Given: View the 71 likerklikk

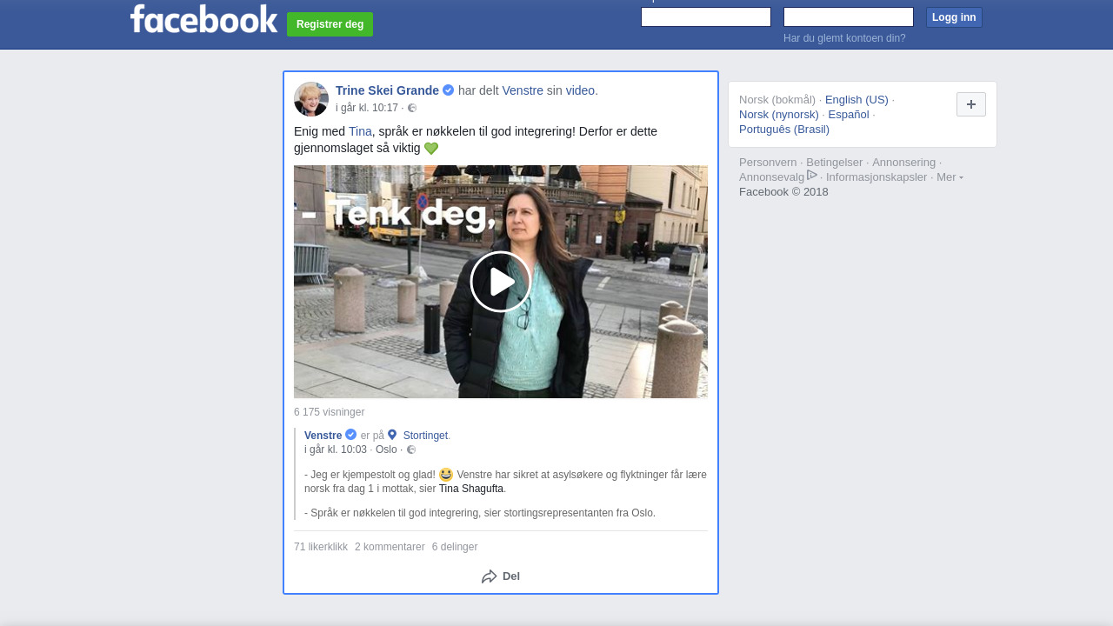Looking at the screenshot, I should click(x=321, y=548).
